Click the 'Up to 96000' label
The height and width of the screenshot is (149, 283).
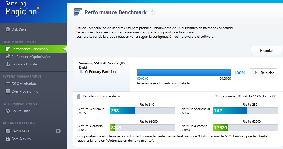[149, 122]
